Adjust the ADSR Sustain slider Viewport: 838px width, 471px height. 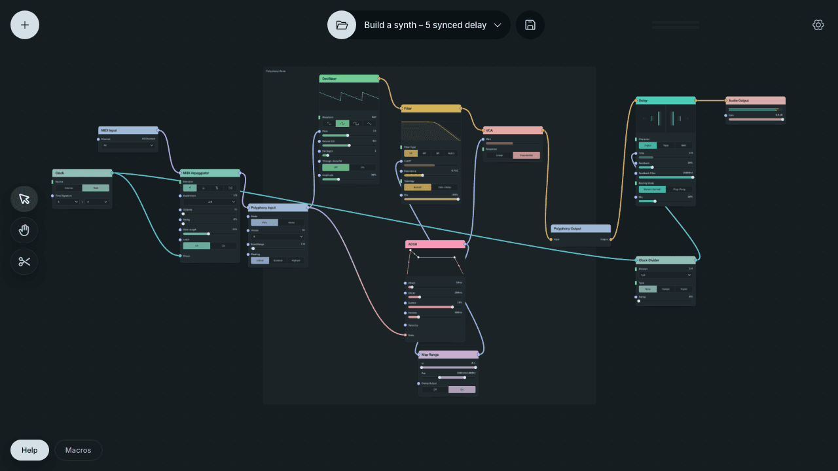[435, 307]
